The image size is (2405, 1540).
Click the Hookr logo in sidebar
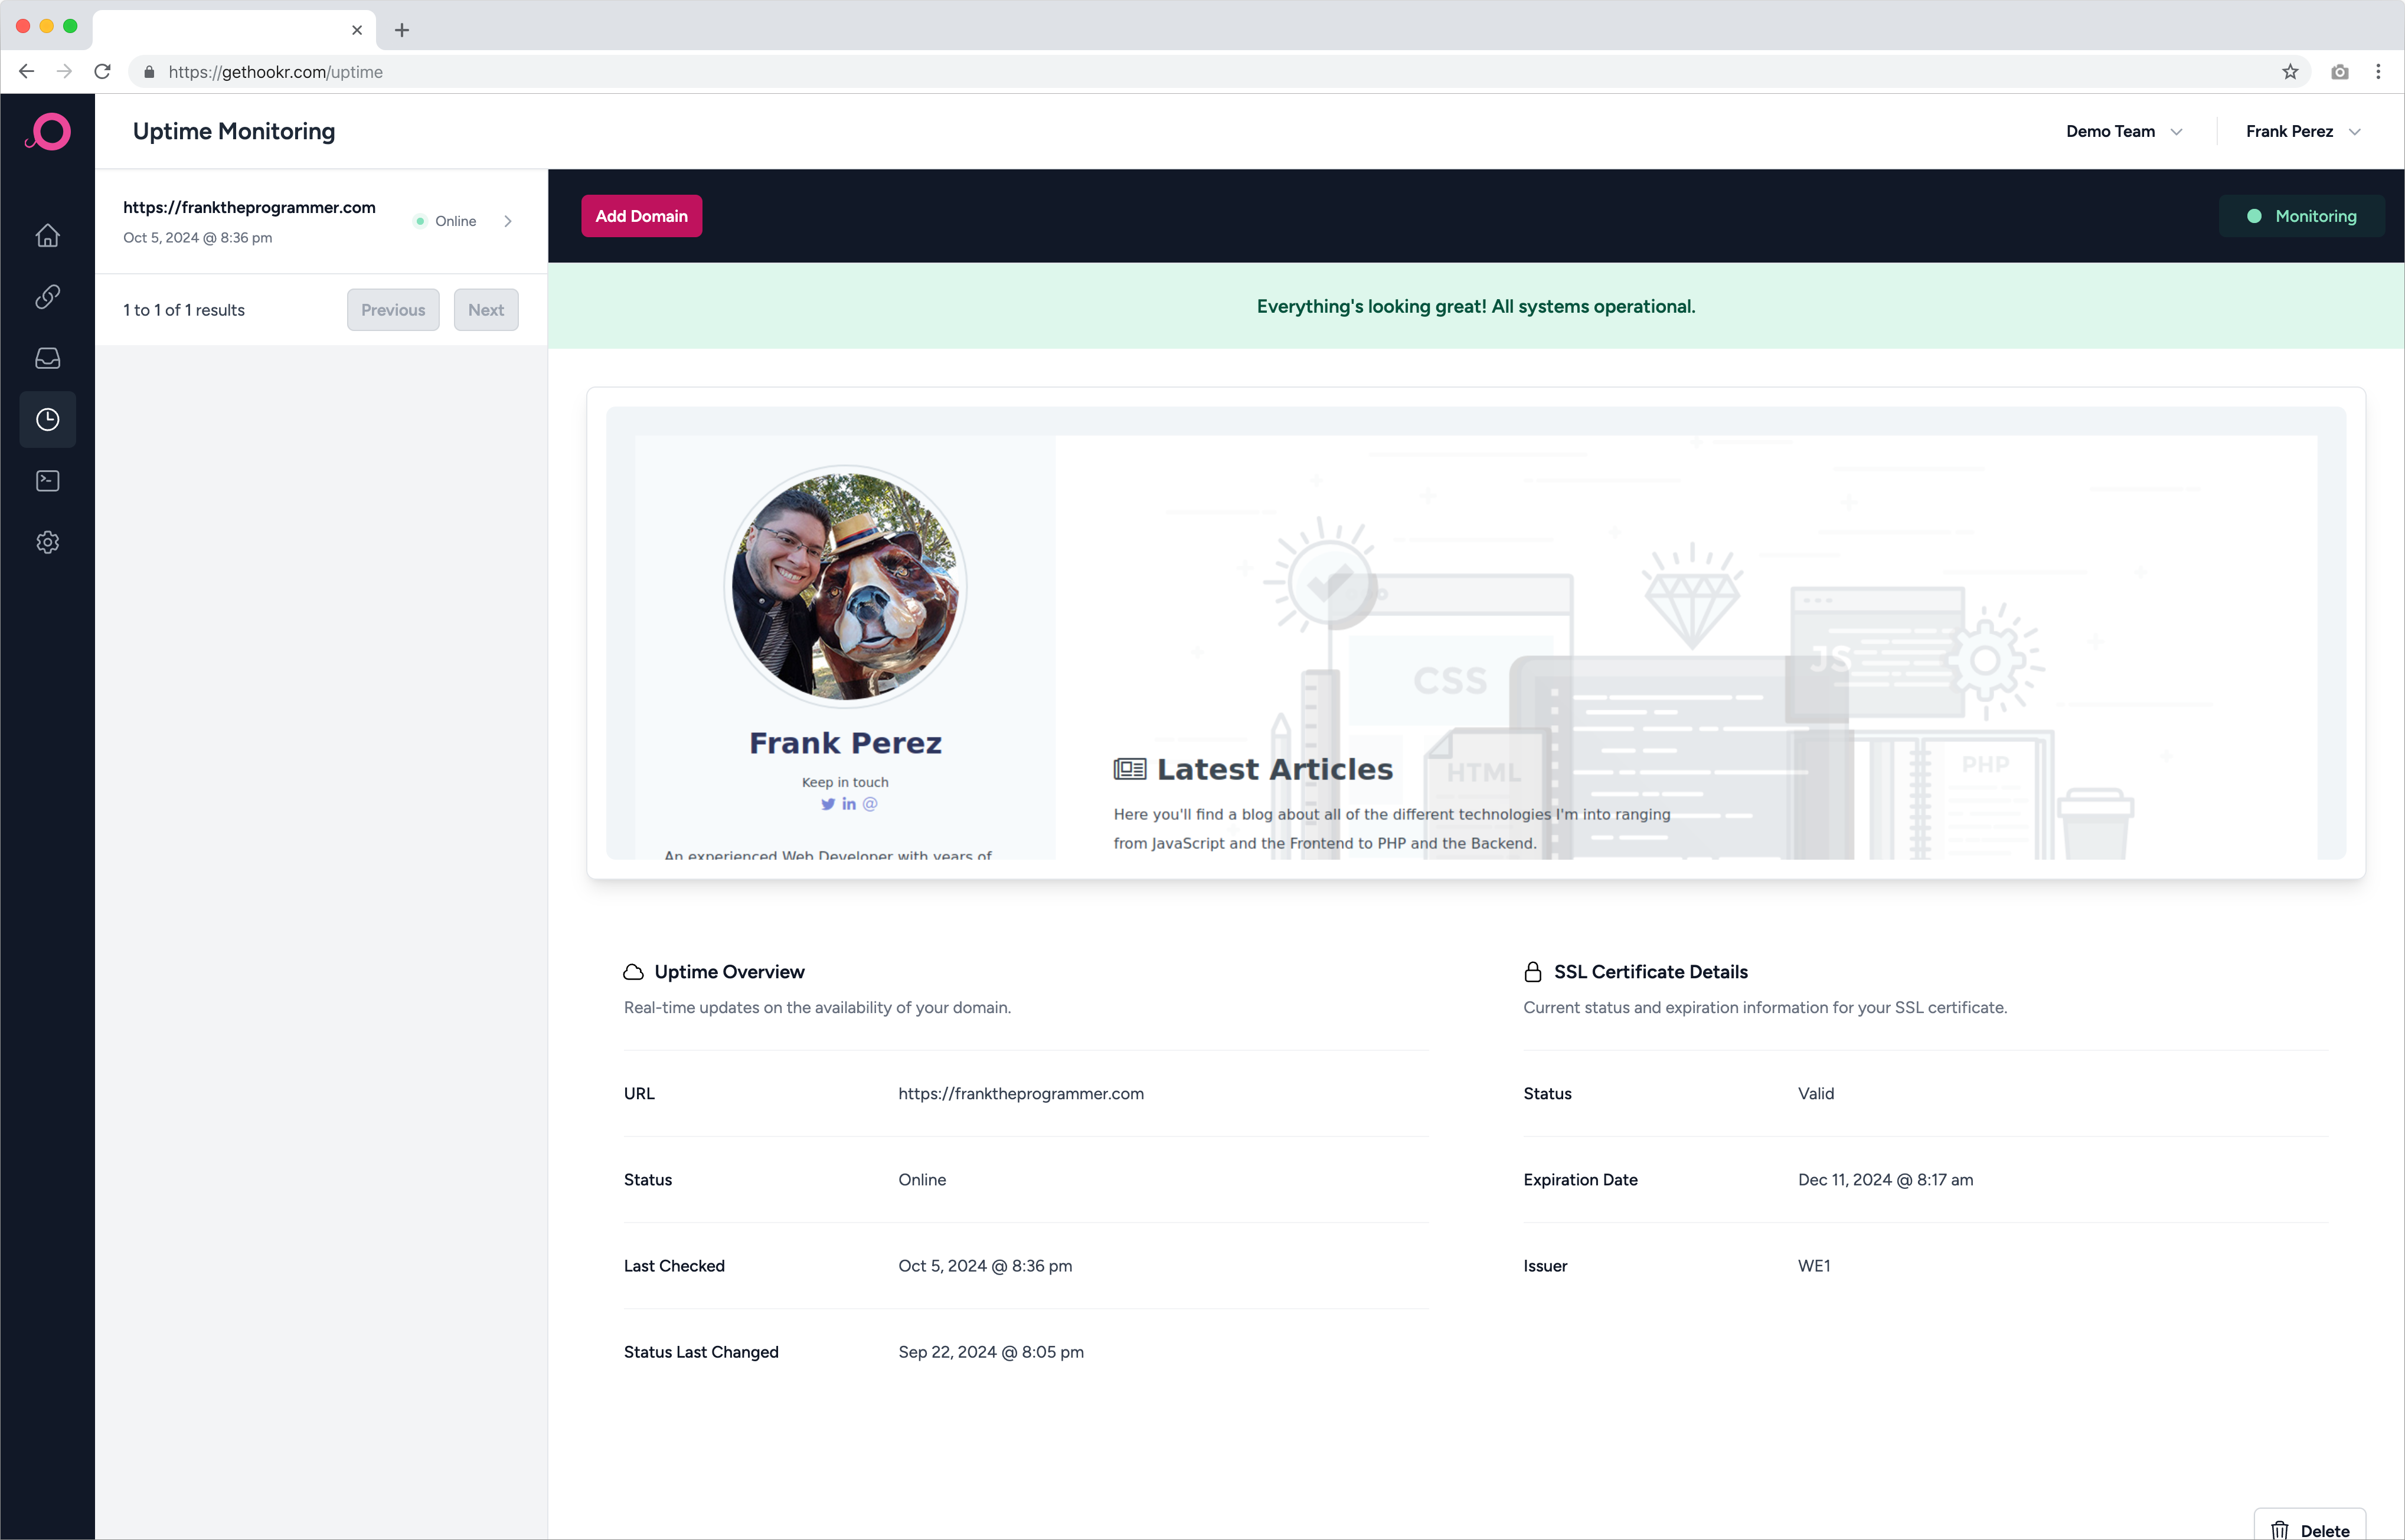click(x=47, y=132)
